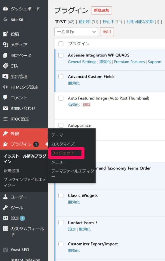Delete Auto Featured Image via 削除
This screenshot has width=165, height=261.
pos(87,105)
